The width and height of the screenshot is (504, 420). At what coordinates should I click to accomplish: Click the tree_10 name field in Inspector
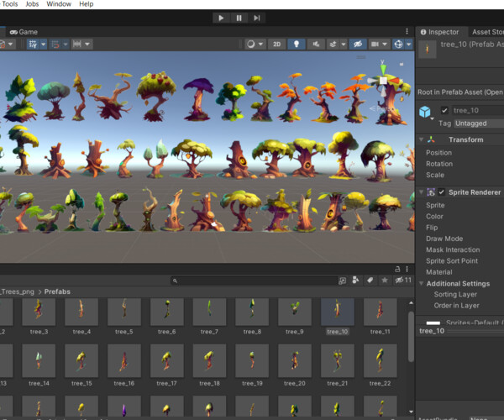pos(478,111)
